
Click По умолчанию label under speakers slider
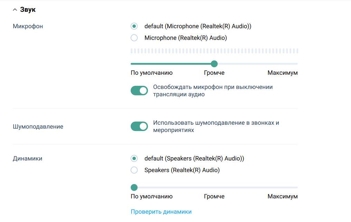click(x=151, y=196)
